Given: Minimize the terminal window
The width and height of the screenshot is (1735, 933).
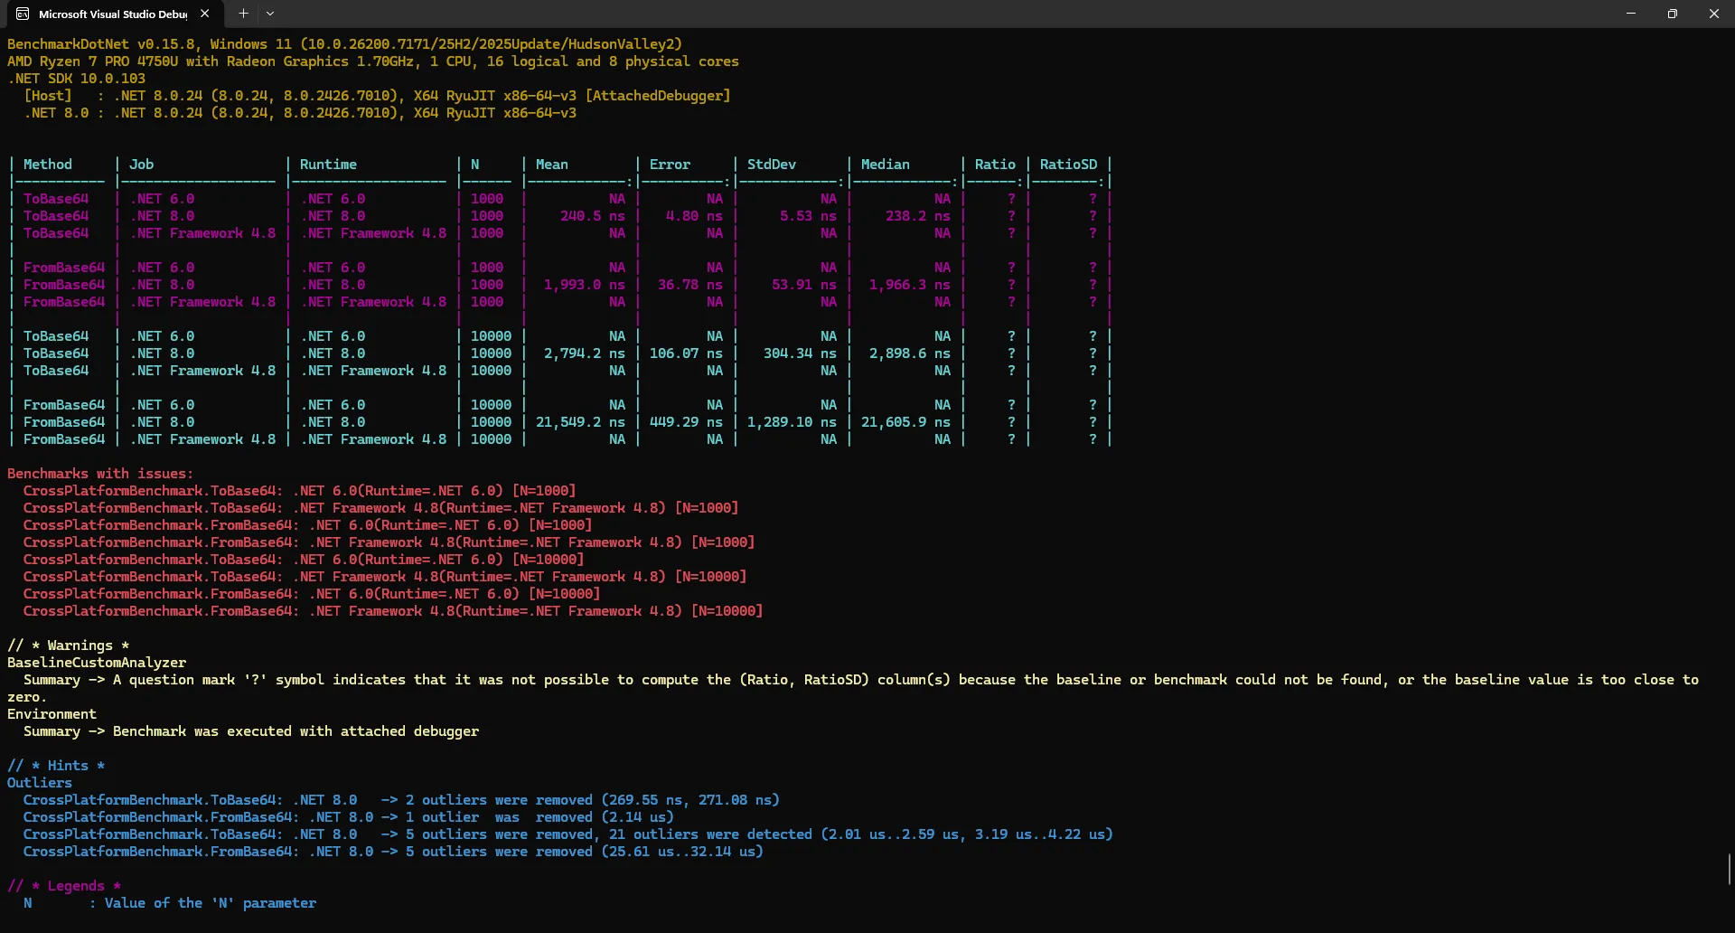Looking at the screenshot, I should [1630, 14].
